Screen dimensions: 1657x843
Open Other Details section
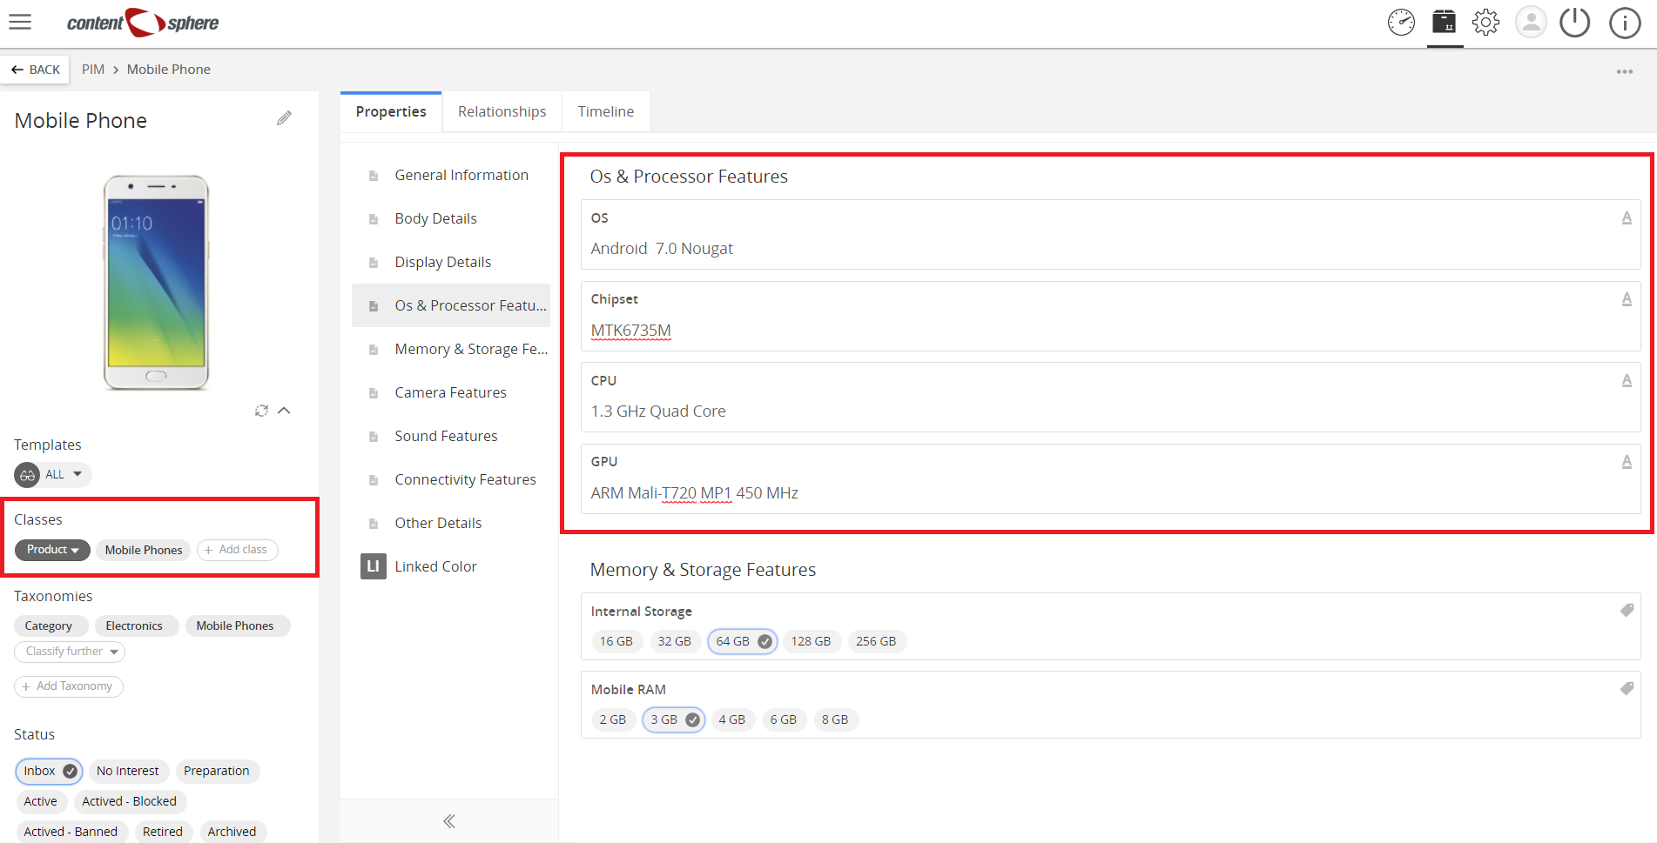[x=451, y=523]
